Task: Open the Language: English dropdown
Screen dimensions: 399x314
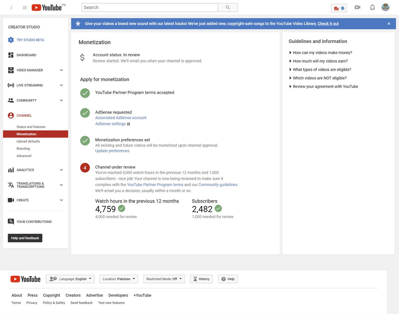Action: click(x=70, y=279)
